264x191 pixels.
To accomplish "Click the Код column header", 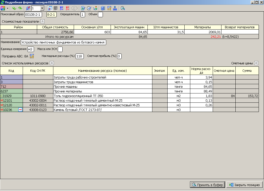I will pyautogui.click(x=11, y=71).
